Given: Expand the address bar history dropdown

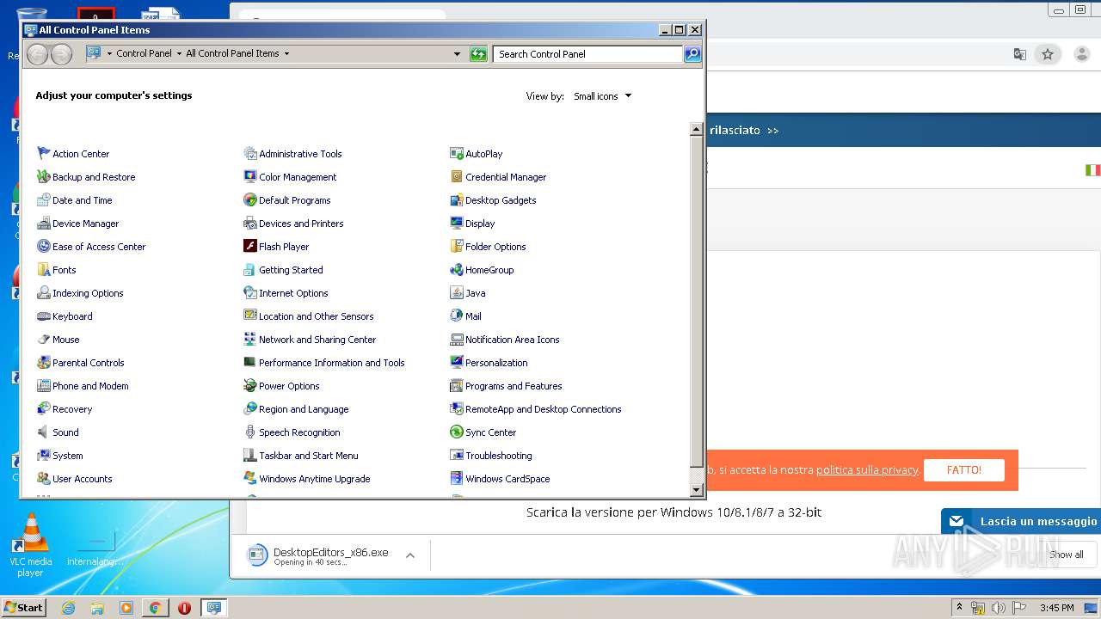Looking at the screenshot, I should (457, 54).
